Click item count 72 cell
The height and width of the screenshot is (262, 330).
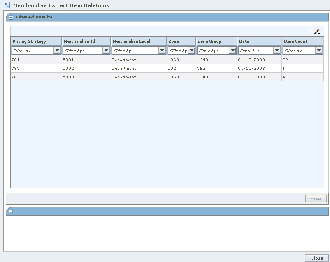click(303, 60)
